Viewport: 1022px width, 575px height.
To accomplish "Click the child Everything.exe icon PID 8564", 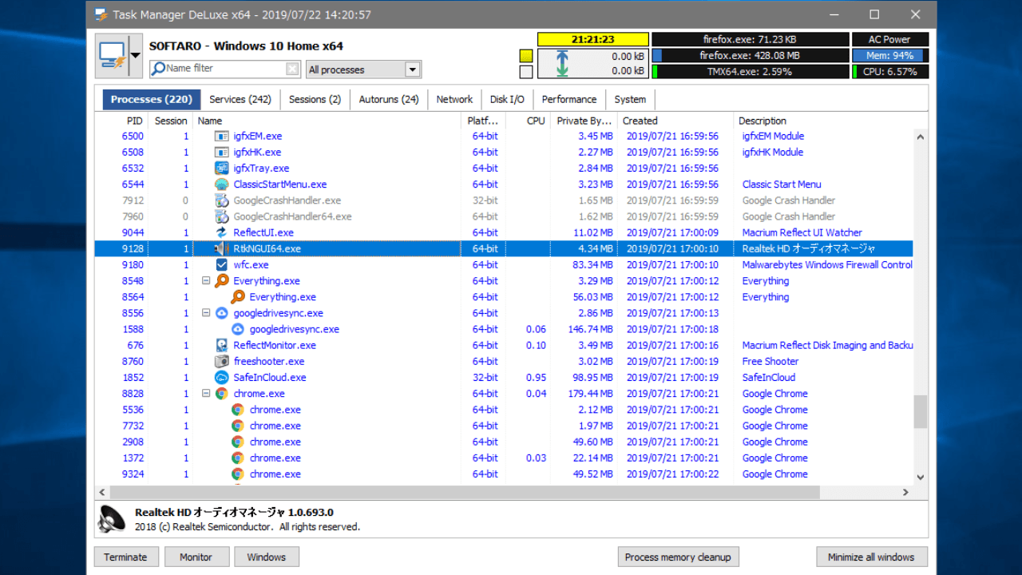I will coord(238,297).
